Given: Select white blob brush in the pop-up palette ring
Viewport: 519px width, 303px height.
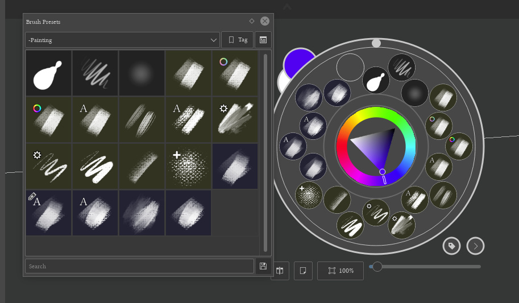Looking at the screenshot, I should [376, 81].
